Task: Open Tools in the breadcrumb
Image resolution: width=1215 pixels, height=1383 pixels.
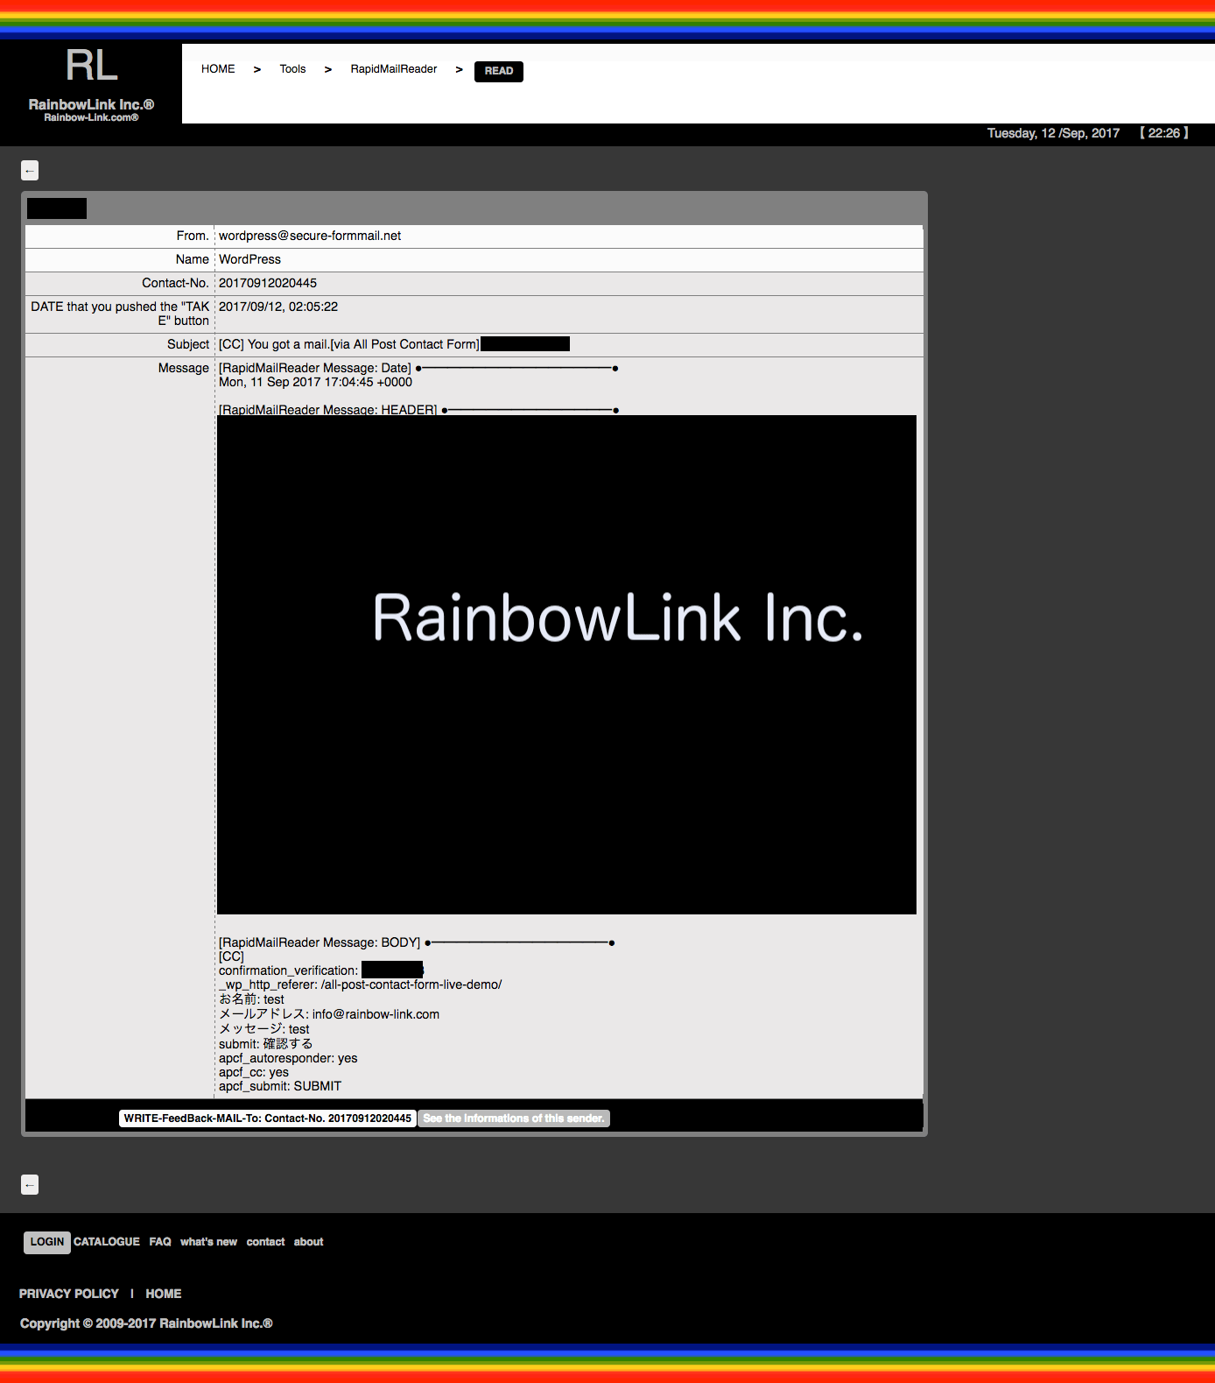Action: tap(292, 69)
